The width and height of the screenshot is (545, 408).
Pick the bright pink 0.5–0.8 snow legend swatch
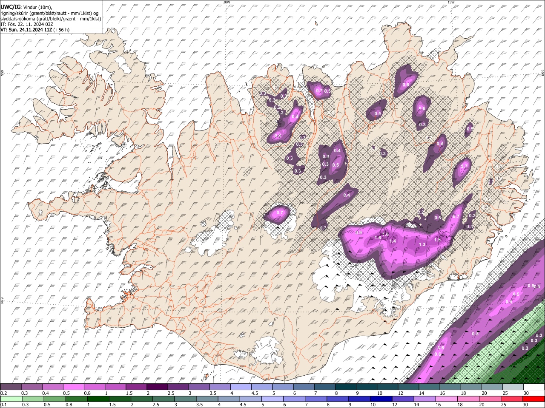(73, 387)
